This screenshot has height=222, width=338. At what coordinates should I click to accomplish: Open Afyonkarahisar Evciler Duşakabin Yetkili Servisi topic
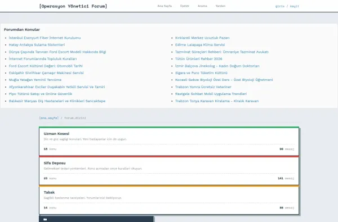[x=57, y=87]
